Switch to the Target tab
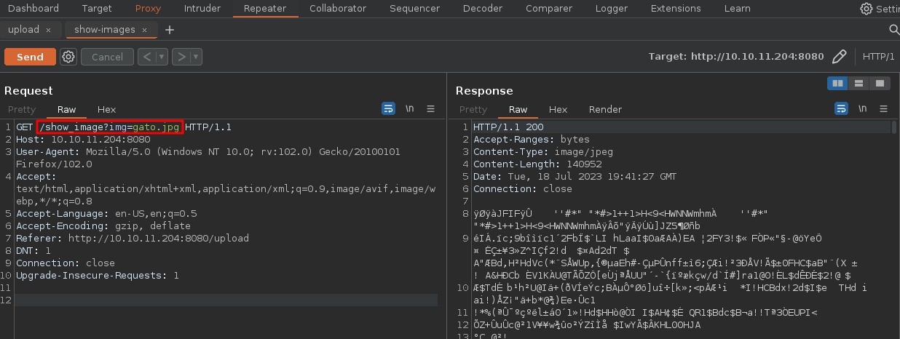The width and height of the screenshot is (900, 339). (97, 9)
